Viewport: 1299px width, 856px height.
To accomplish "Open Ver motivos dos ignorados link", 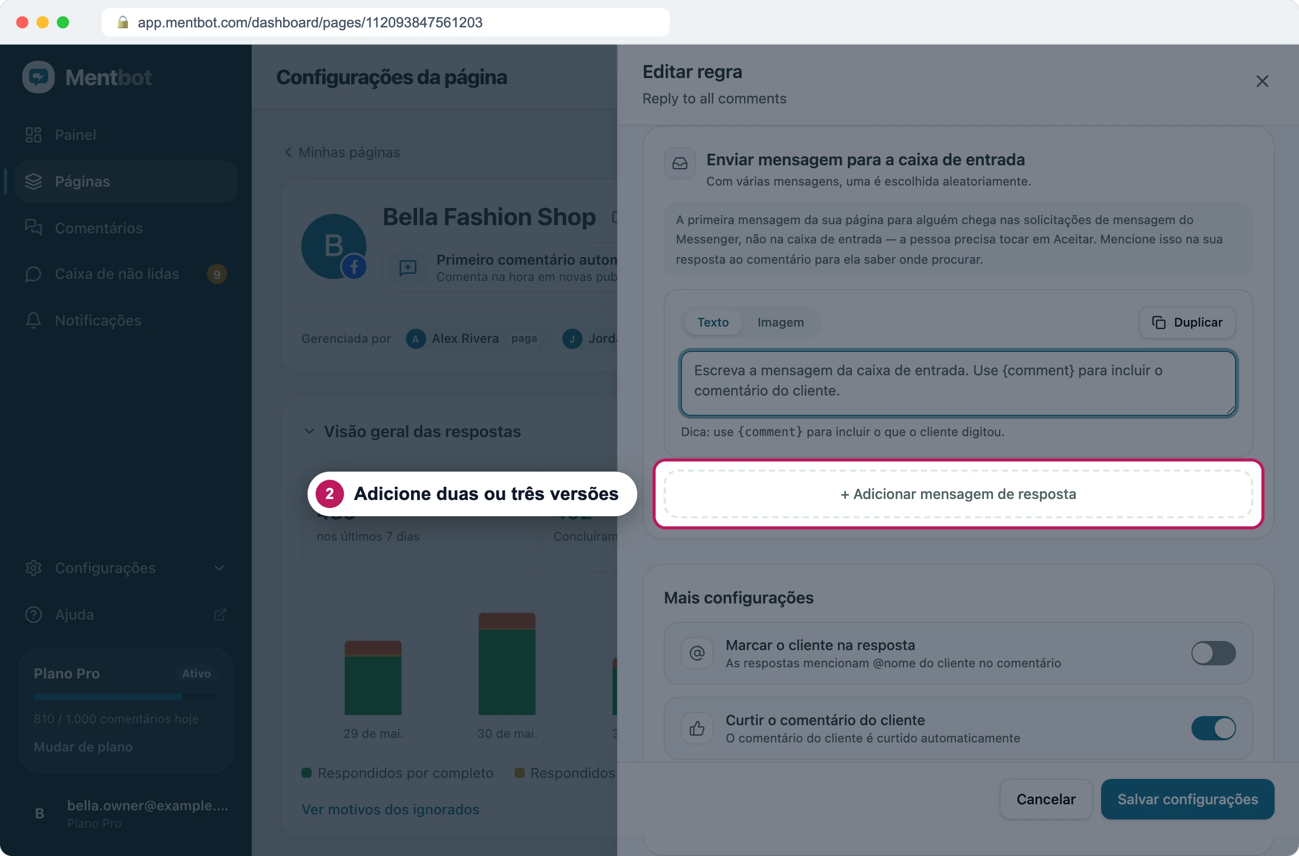I will click(391, 809).
